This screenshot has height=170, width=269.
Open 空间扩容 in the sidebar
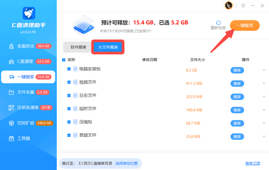(x=28, y=123)
